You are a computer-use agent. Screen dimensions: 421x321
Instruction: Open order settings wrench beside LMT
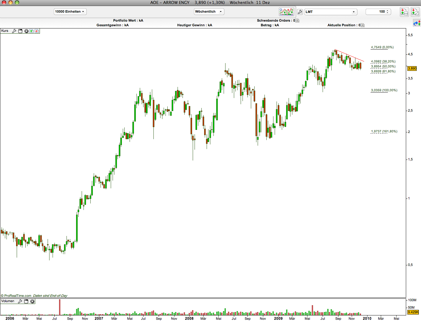click(300, 12)
